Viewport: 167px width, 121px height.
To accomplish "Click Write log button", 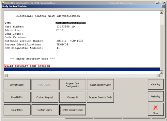I will pos(156,96).
